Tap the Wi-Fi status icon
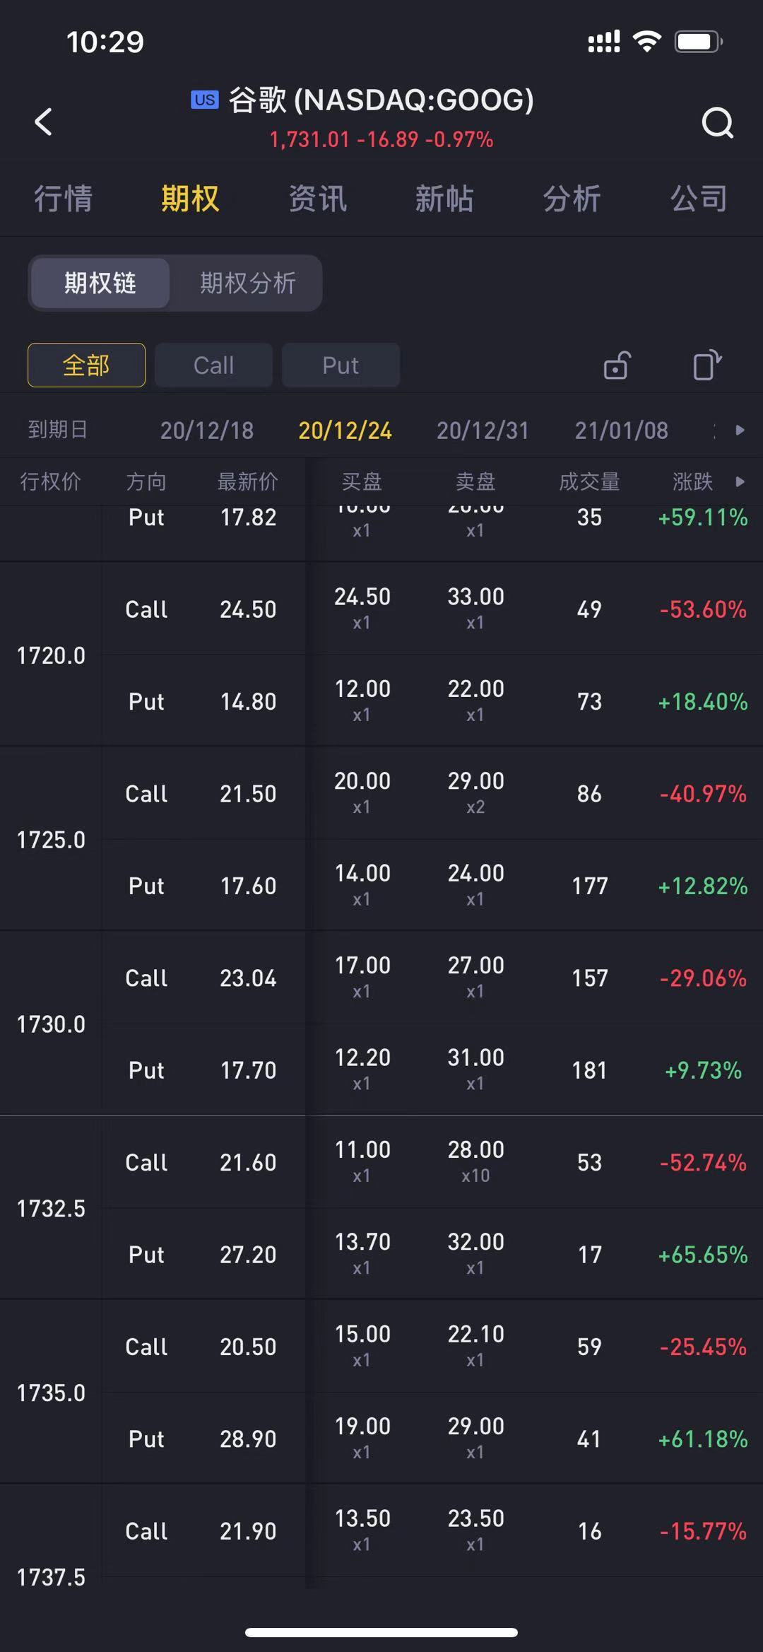Image resolution: width=763 pixels, height=1652 pixels. [646, 42]
